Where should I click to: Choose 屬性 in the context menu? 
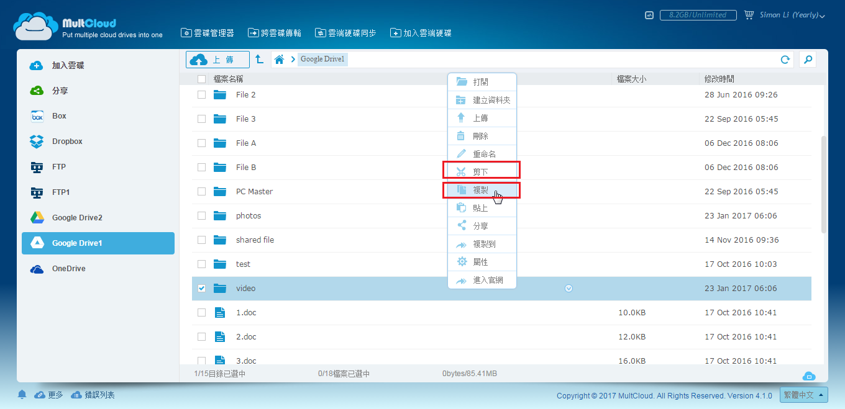[x=482, y=262]
